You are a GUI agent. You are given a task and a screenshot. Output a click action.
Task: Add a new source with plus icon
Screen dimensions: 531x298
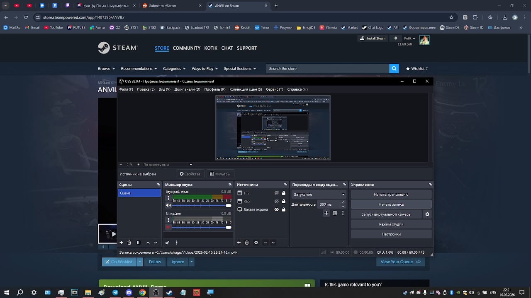[239, 243]
